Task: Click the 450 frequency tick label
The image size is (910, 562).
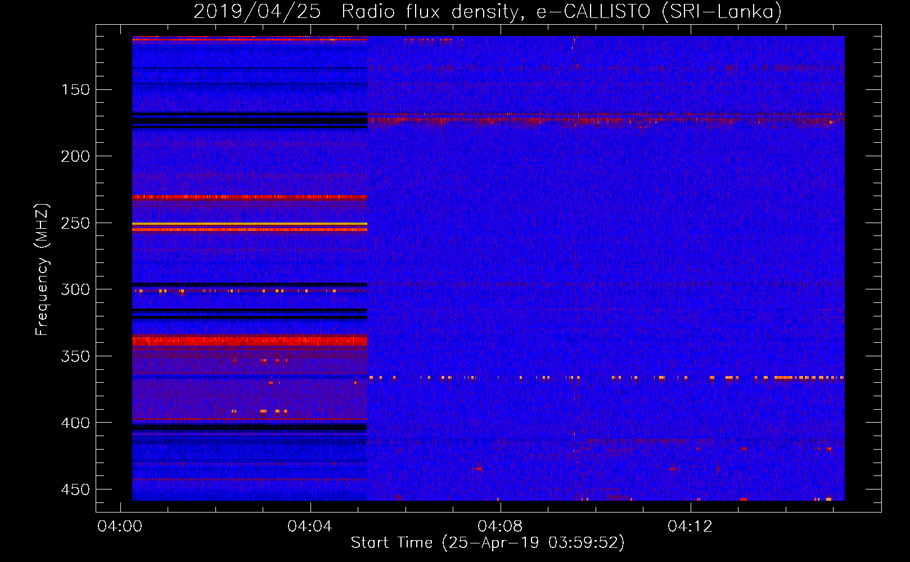Action: point(75,490)
